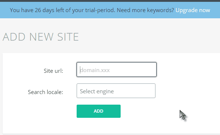The height and width of the screenshot is (135, 220).
Task: Click the Site url: label
Action: click(x=53, y=71)
